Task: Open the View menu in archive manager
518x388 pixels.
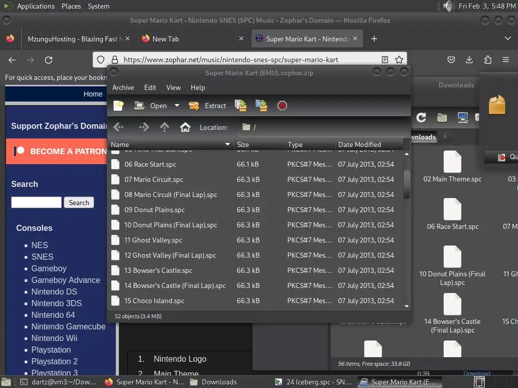Action: coord(174,87)
